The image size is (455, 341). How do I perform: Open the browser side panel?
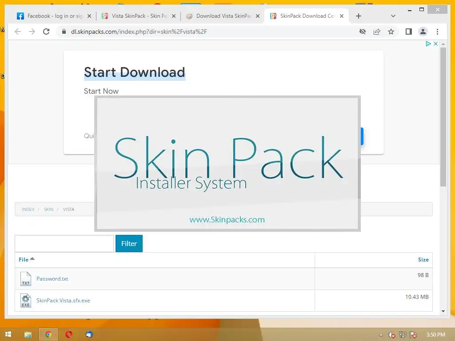(x=409, y=32)
